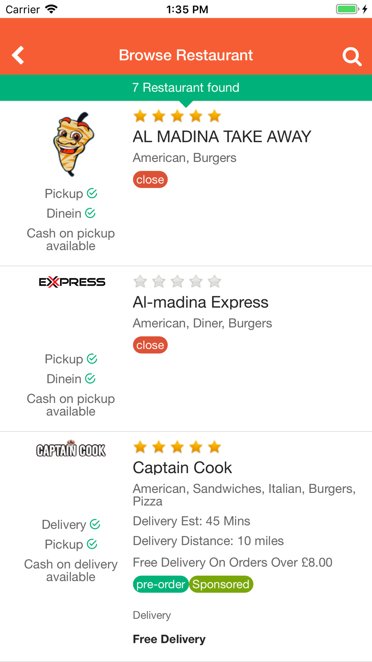
Task: Click AL MADINA TAKE AWAY mascot logo
Action: coord(73,144)
